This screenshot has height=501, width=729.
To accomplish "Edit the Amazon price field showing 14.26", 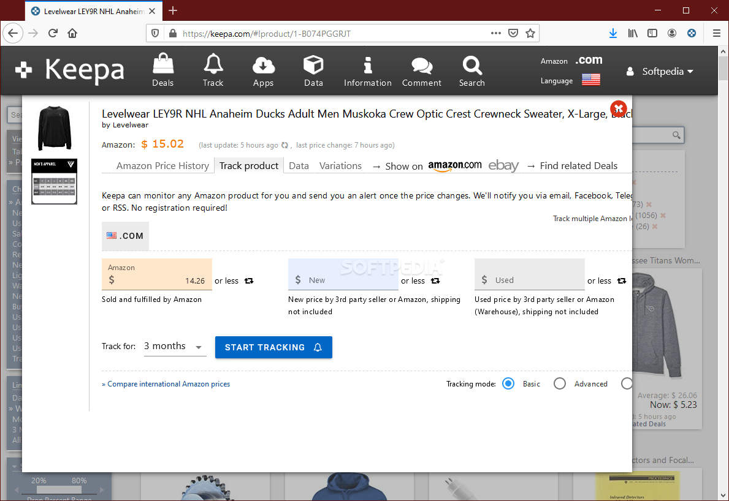I will (x=172, y=281).
